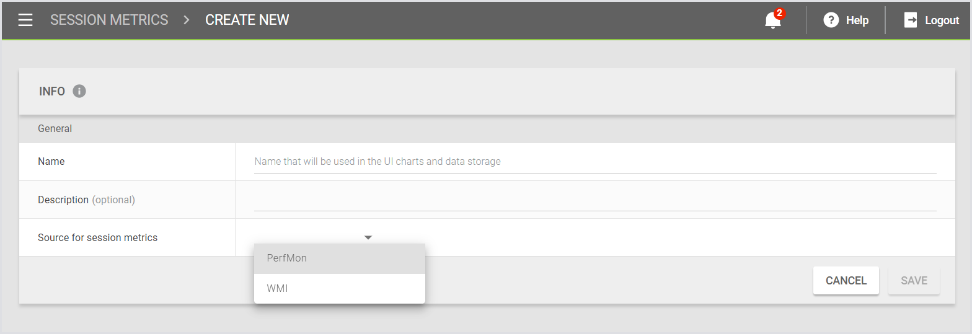This screenshot has width=972, height=334.
Task: Focus the Name input field
Action: (595, 162)
